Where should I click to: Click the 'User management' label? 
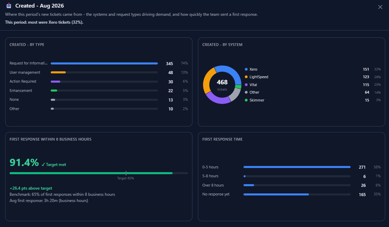tap(25, 72)
